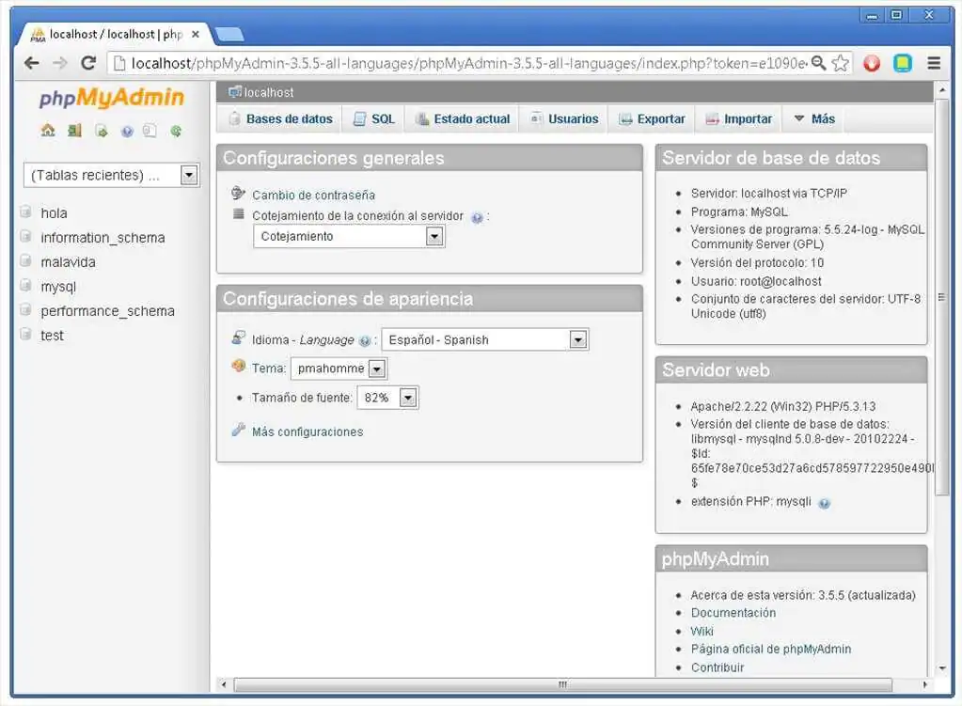Click the 'Programa: MySQL' text
The height and width of the screenshot is (706, 962).
[x=739, y=212]
